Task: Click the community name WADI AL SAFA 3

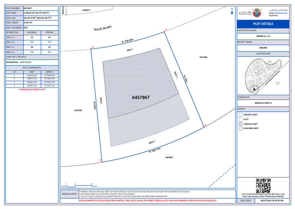Action: pos(263,103)
